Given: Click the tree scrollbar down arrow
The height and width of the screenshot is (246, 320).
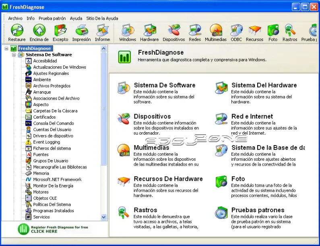Looking at the screenshot, I should [x=104, y=217].
